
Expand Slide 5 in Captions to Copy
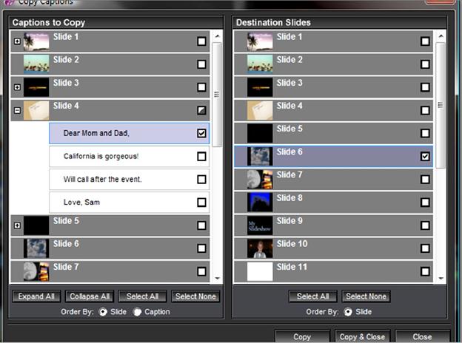17,225
